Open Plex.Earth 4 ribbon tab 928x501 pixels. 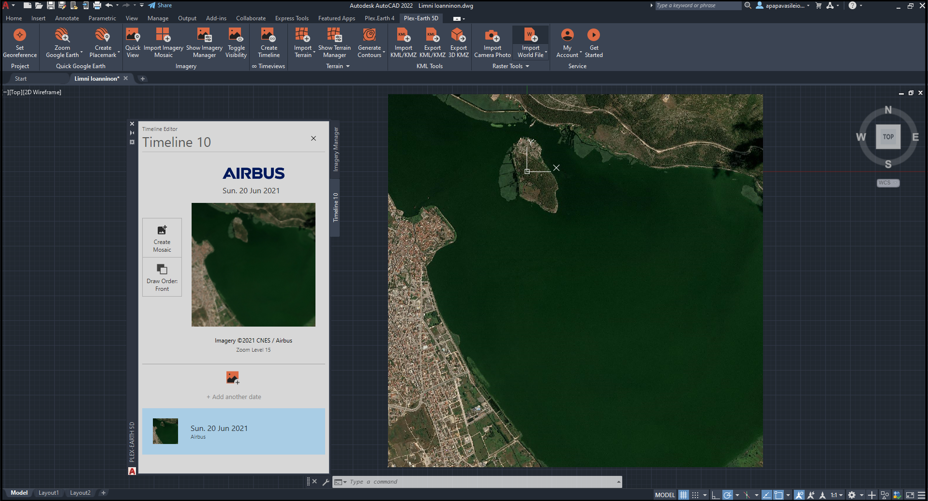(x=379, y=18)
